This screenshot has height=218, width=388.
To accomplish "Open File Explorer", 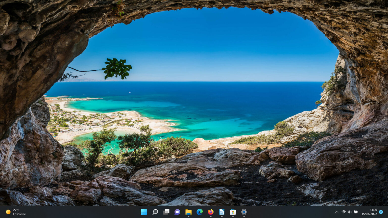I will (188, 212).
